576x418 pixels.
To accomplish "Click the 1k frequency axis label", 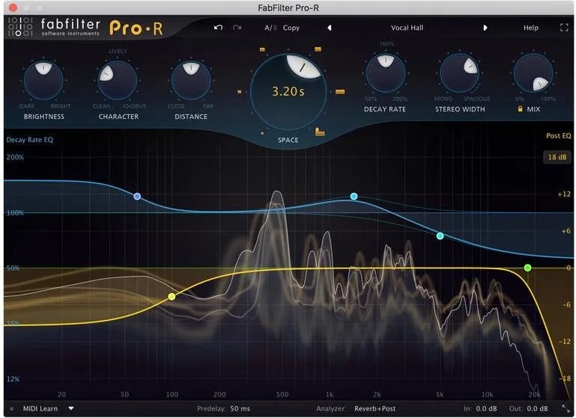I will pyautogui.click(x=330, y=395).
